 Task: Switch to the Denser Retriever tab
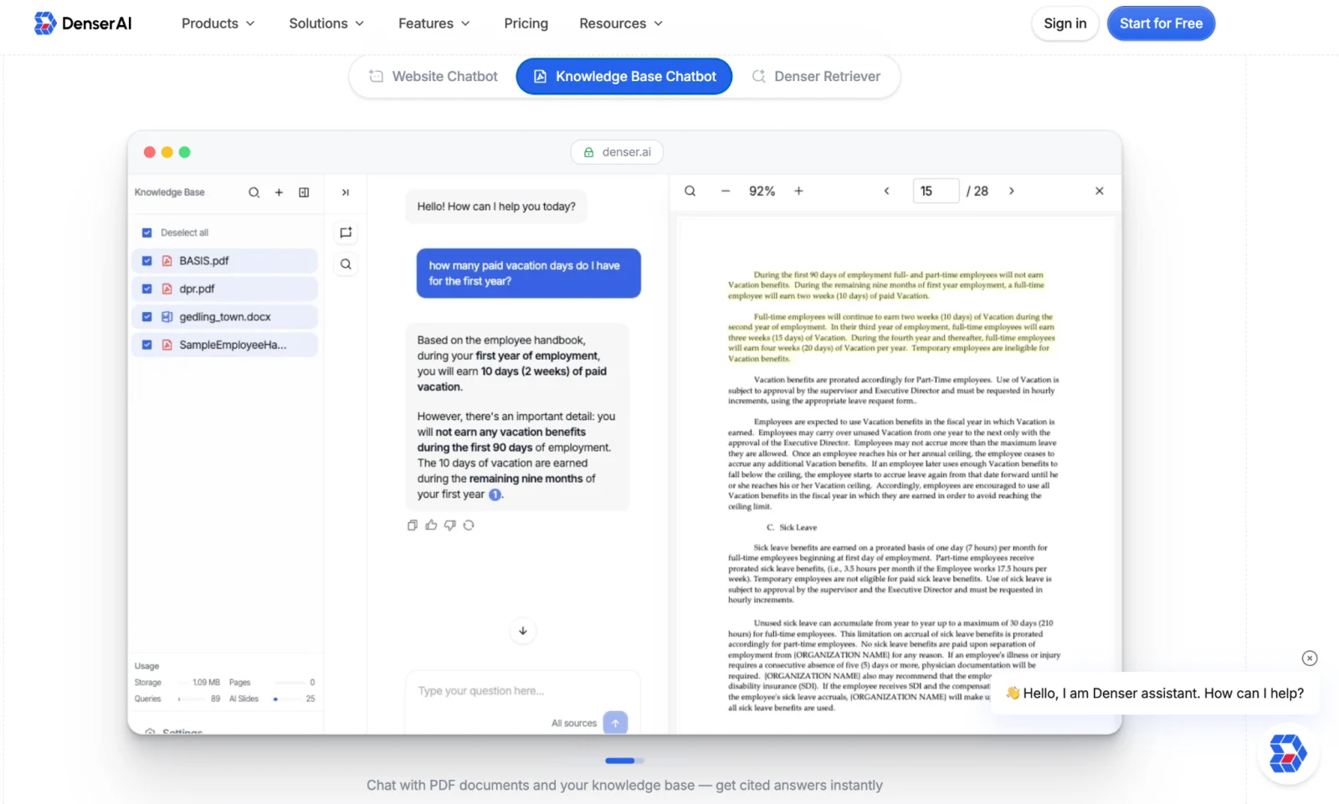[816, 76]
